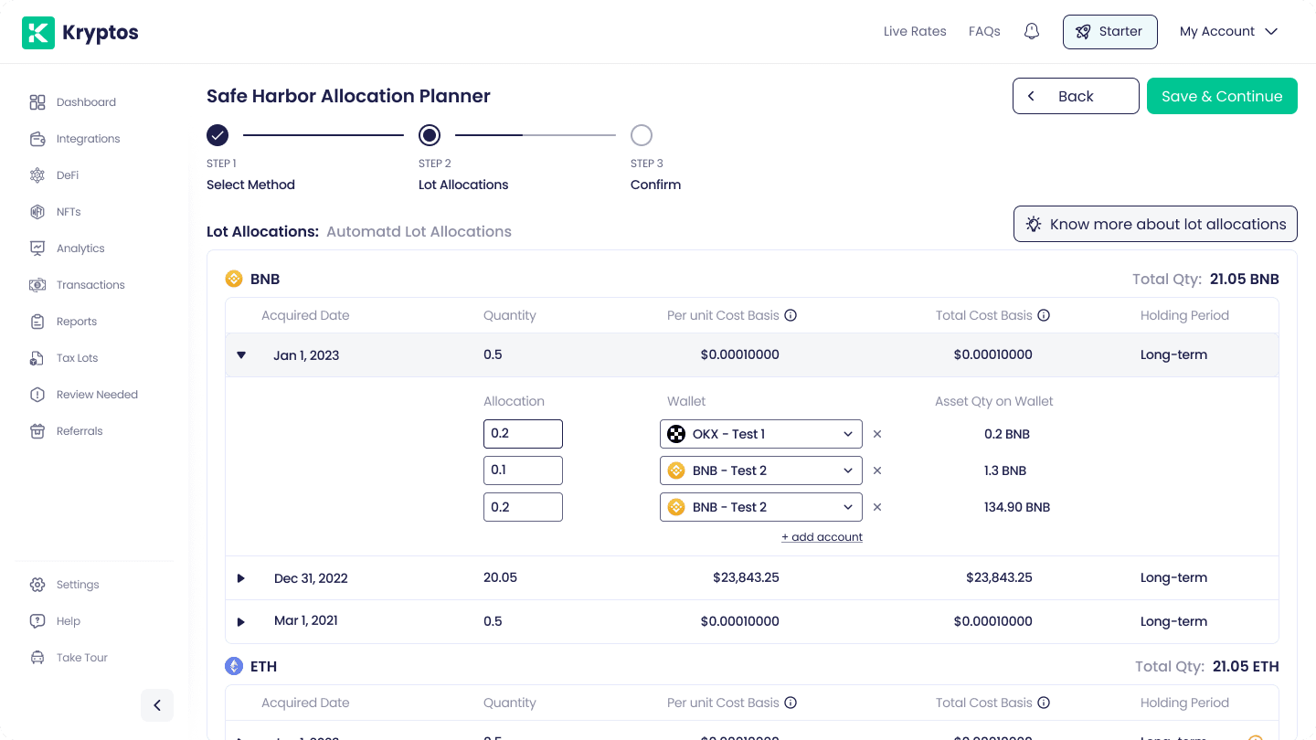
Task: Click the first allocation field showing 0.2
Action: pos(523,434)
